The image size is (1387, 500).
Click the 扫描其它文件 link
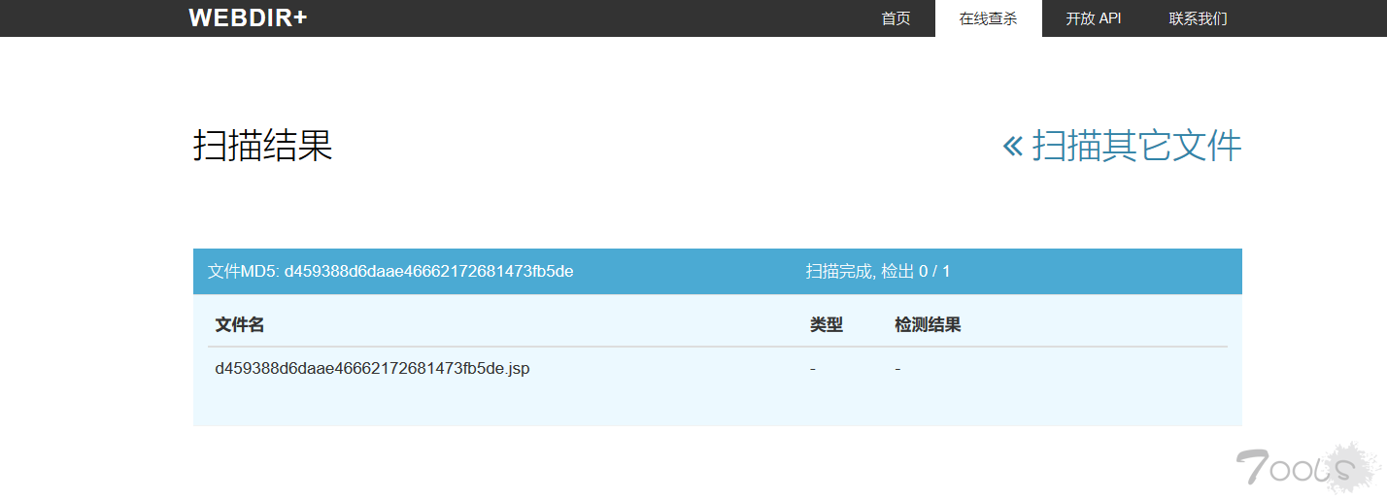1122,146
